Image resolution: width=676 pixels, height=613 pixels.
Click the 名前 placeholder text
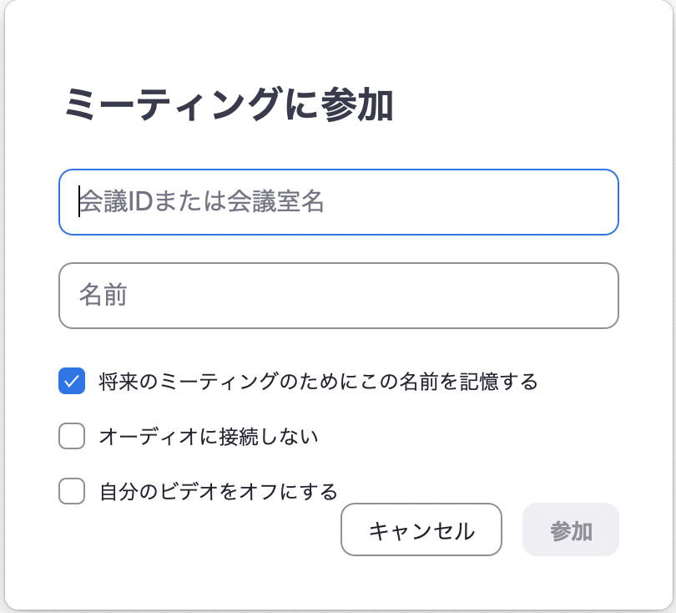[x=103, y=296]
